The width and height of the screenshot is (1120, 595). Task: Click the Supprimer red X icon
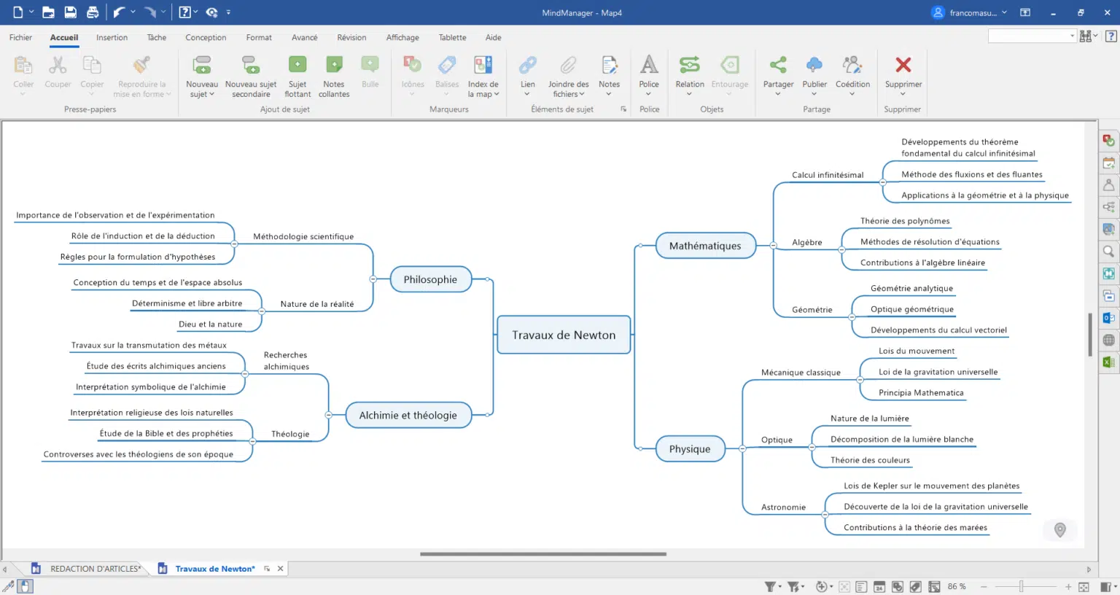point(903,66)
